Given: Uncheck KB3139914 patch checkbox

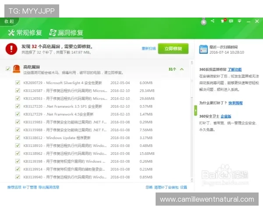Looking at the screenshot, I should coord(18,169).
